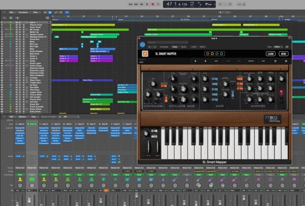
Task: Open the mixer Edit menu
Action: (x=12, y=117)
